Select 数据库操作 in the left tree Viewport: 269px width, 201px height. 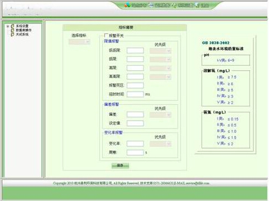[x=23, y=30]
